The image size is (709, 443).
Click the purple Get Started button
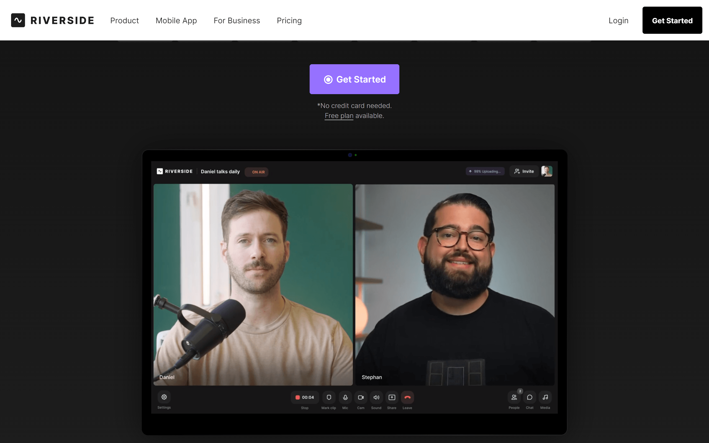[x=354, y=79]
